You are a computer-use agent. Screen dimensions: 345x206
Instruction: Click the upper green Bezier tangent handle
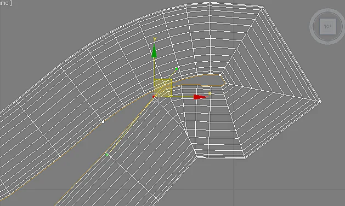177,69
